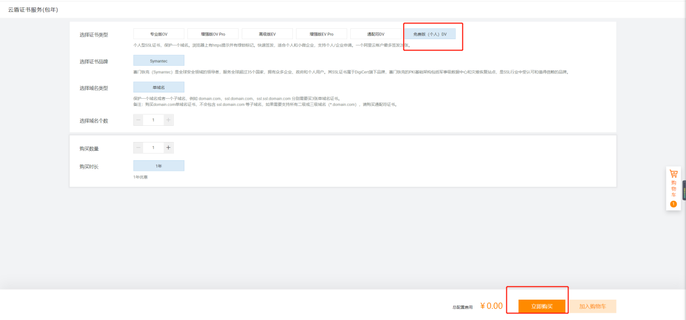Viewport: 686px width, 320px height.
Task: Click minus icon for 选择域名个数
Action: tap(138, 120)
